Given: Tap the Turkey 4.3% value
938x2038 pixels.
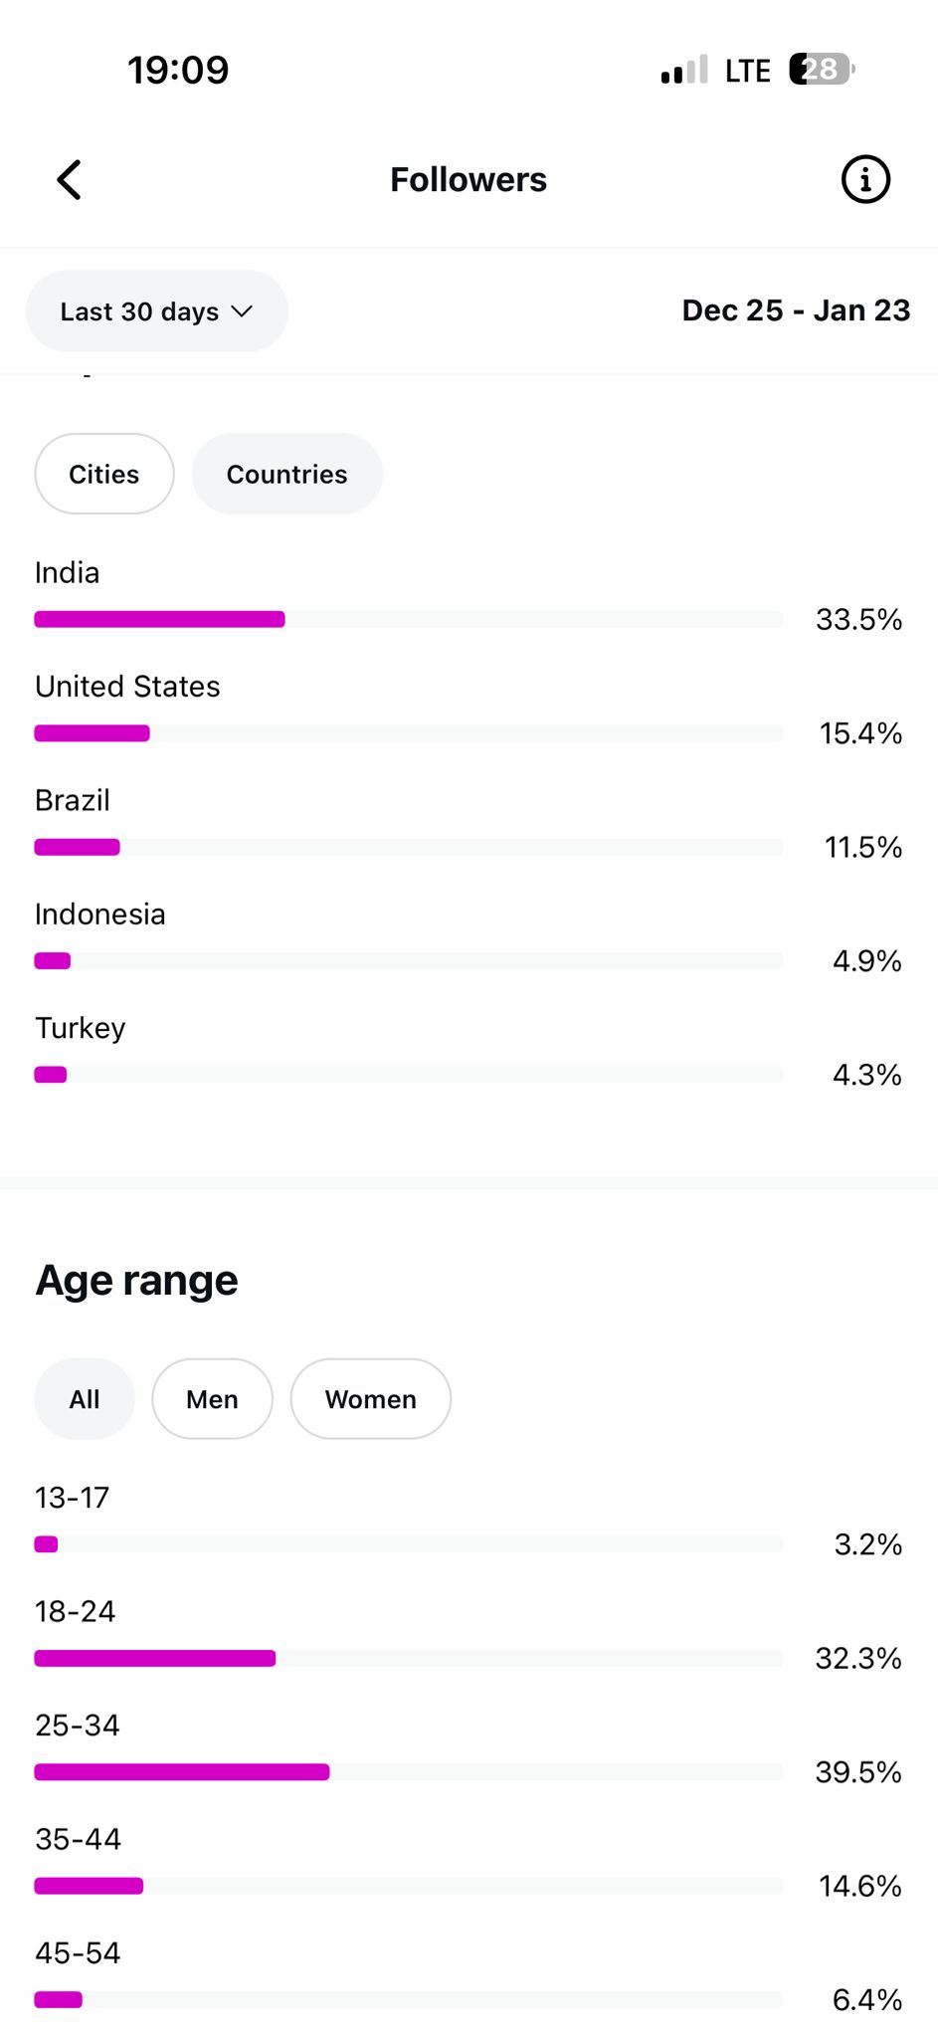Looking at the screenshot, I should pyautogui.click(x=866, y=1075).
